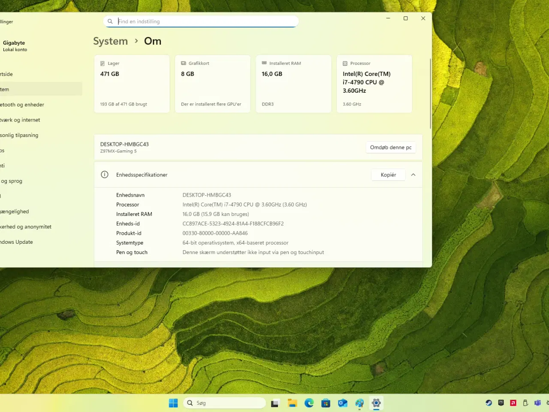
Task: Click the Lager storage card
Action: 132,84
